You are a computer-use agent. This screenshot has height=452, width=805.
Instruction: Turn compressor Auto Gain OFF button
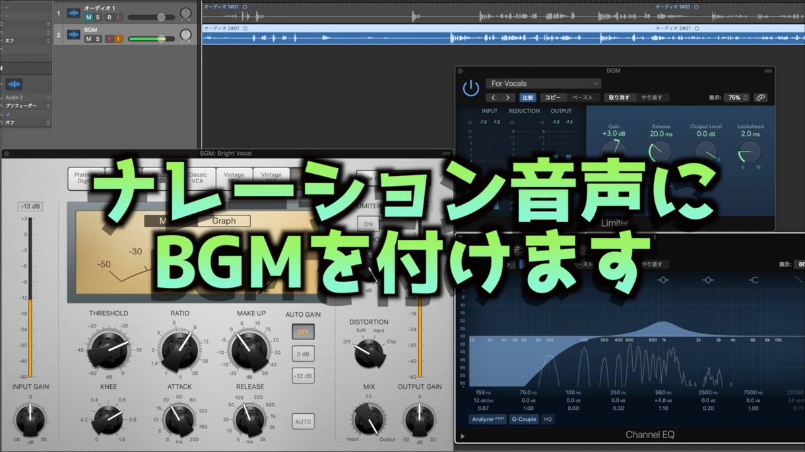click(x=304, y=331)
